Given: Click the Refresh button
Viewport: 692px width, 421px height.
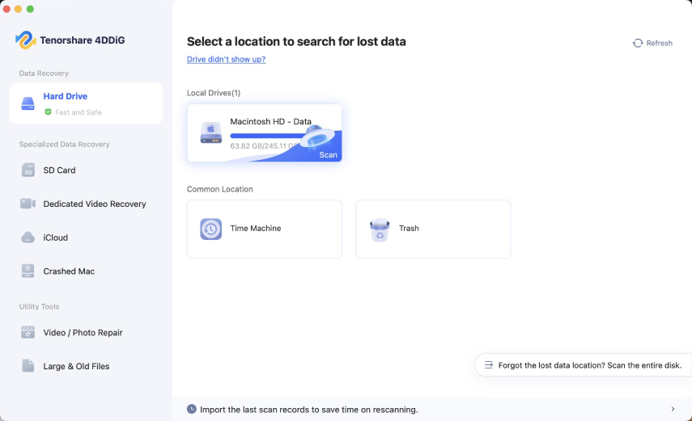Looking at the screenshot, I should point(652,43).
